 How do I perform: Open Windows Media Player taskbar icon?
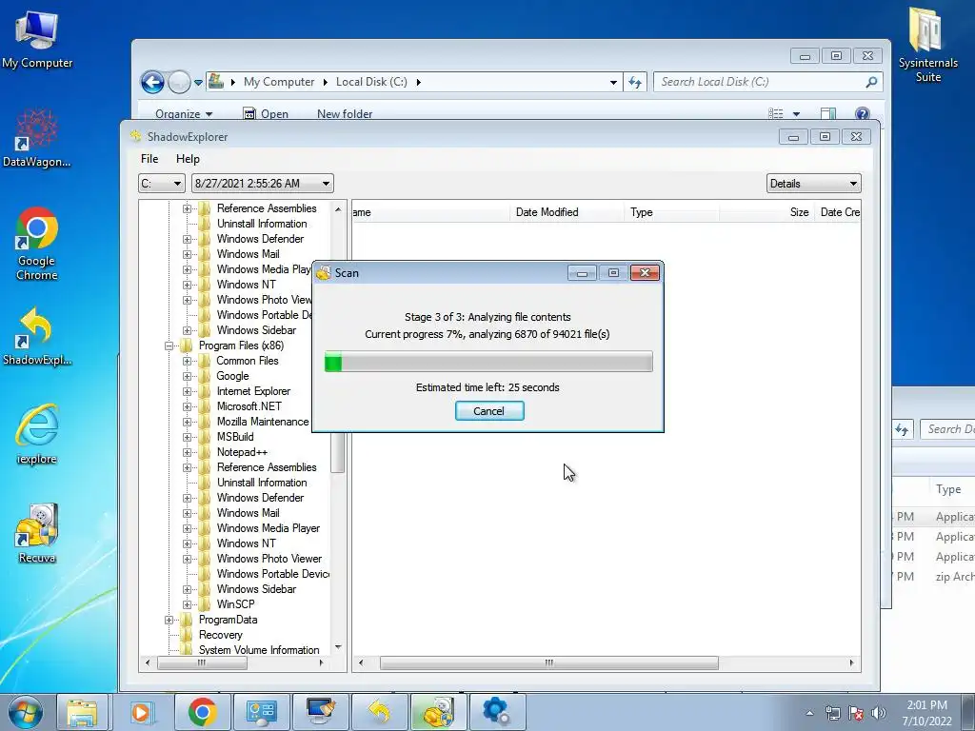pos(141,712)
